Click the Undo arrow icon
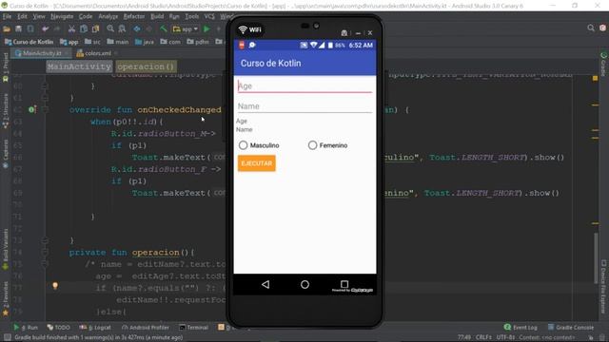This screenshot has width=609, height=342. point(45,29)
